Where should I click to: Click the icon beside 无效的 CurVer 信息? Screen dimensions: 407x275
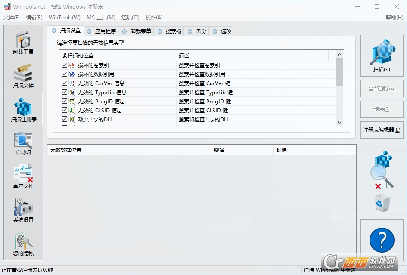pos(72,83)
